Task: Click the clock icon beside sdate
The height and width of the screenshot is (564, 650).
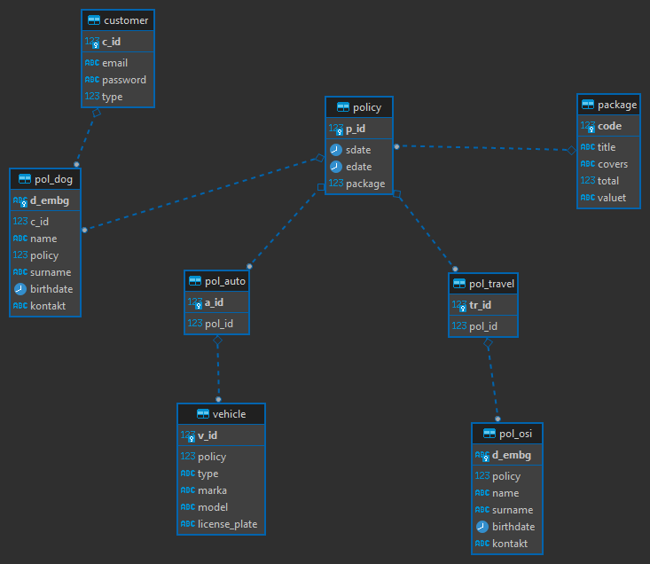Action: point(336,150)
